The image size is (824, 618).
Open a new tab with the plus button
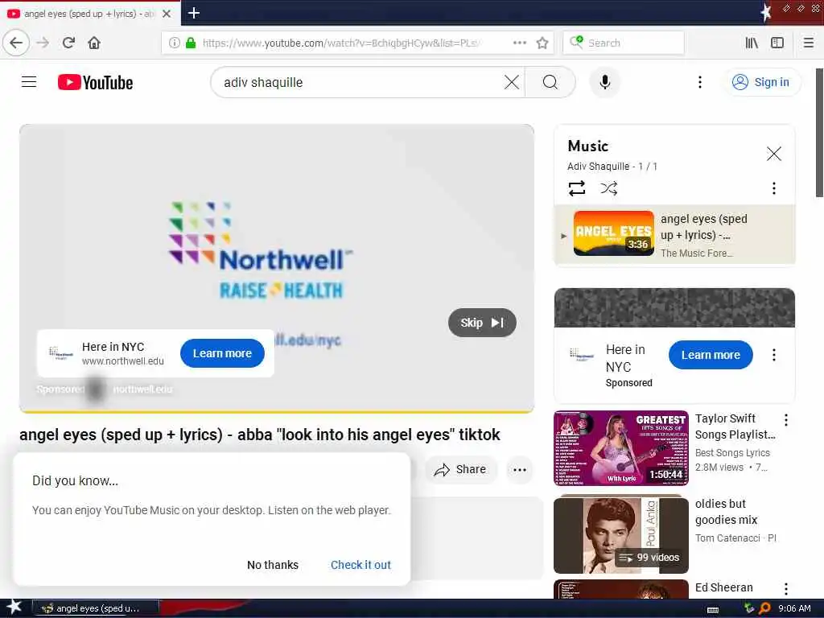click(193, 13)
